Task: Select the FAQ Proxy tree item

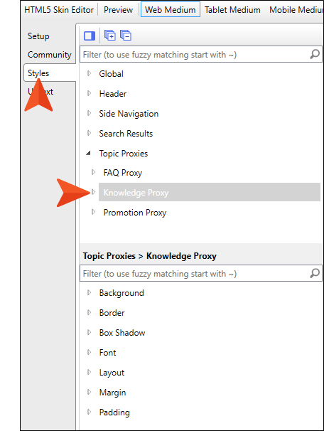Action: click(123, 173)
